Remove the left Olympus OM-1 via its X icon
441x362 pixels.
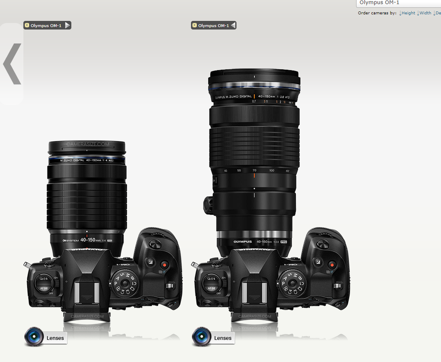pyautogui.click(x=27, y=25)
